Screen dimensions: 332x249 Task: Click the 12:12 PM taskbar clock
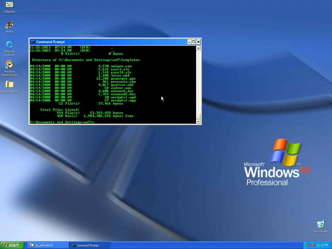click(322, 245)
